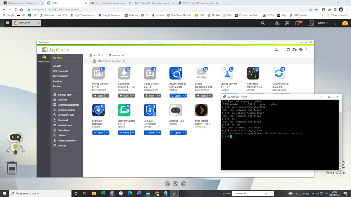Open the Qboost app icon

click(176, 110)
